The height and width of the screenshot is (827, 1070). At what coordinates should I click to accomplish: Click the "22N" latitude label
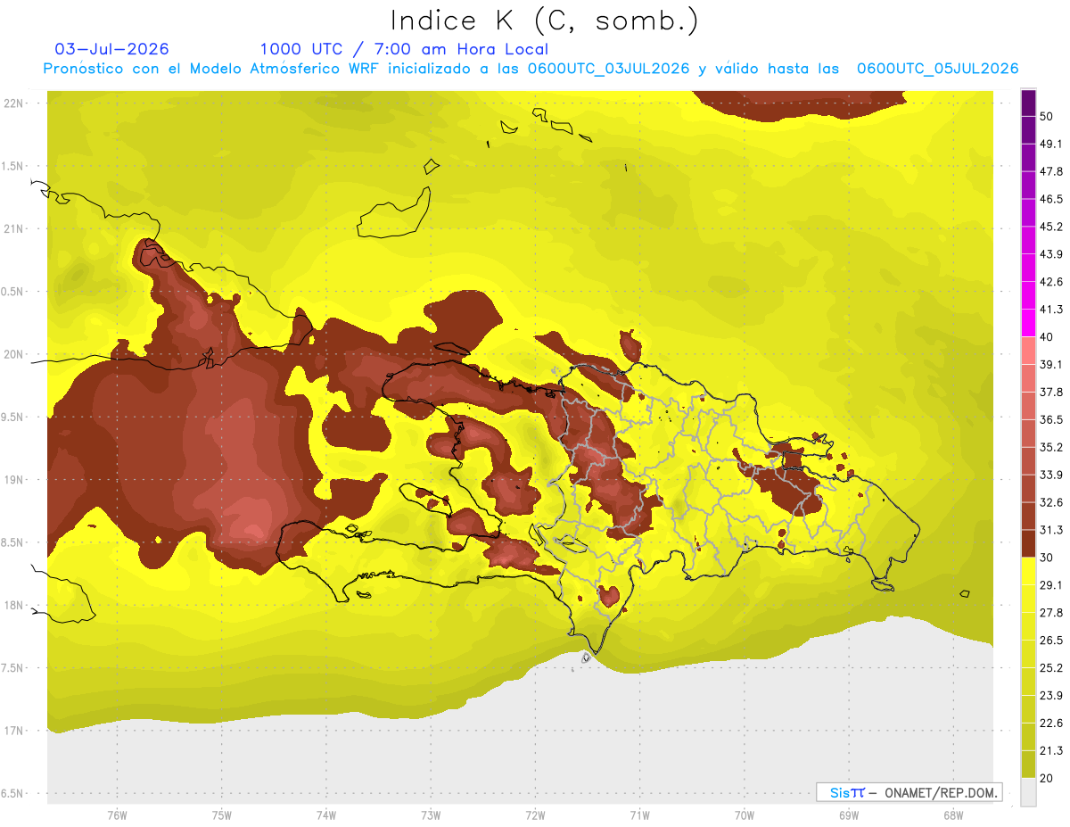click(x=13, y=103)
